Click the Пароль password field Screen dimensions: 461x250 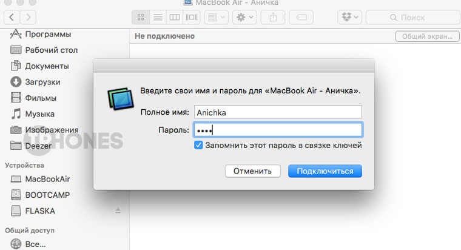[x=278, y=130]
